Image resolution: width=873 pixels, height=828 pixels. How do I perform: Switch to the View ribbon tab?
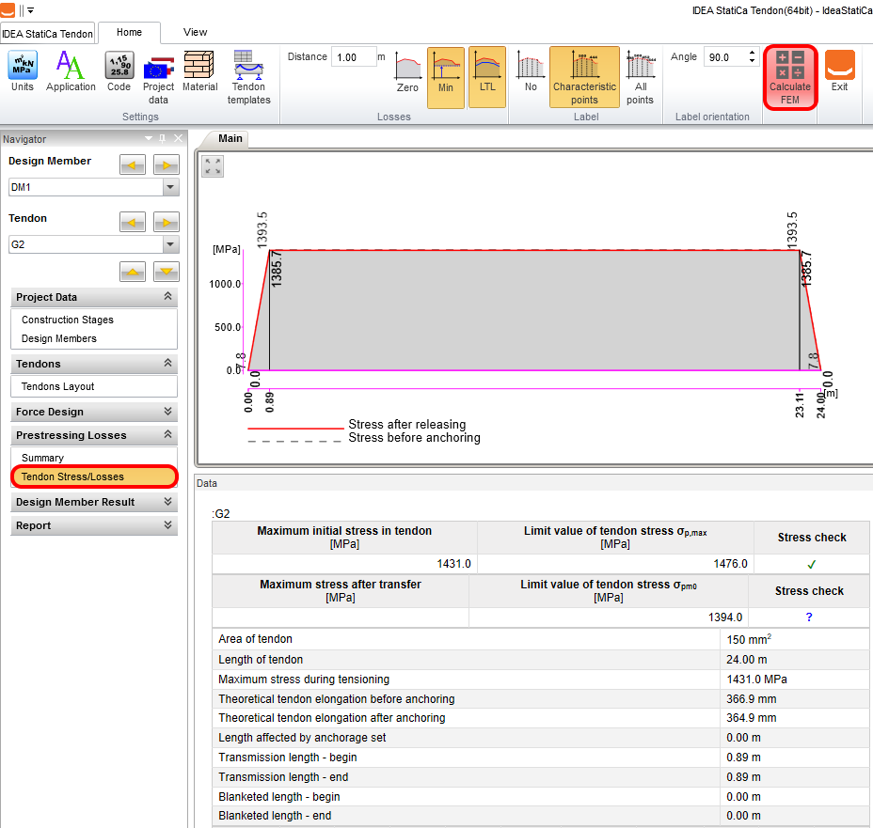(x=195, y=32)
